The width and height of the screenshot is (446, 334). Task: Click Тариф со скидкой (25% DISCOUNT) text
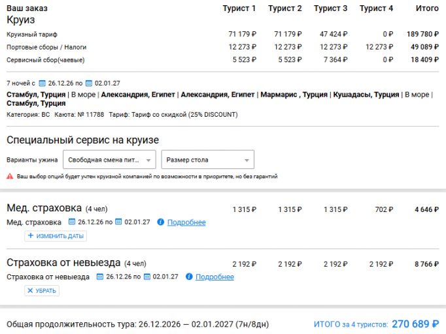tap(184, 115)
